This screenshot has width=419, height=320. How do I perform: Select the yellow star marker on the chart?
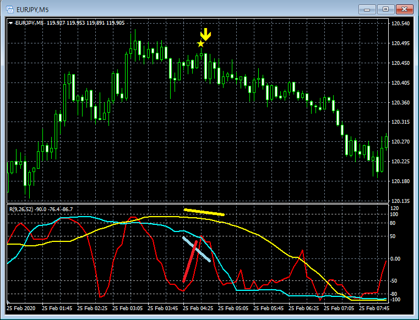[x=200, y=44]
